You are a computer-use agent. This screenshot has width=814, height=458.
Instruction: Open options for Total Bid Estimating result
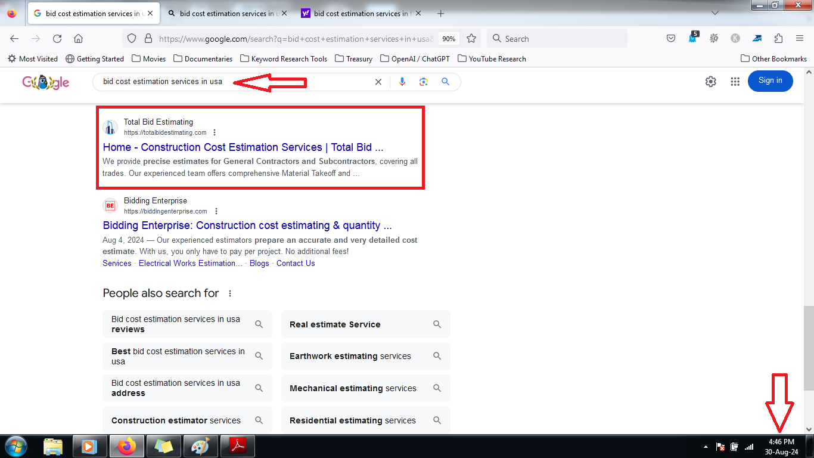(215, 132)
